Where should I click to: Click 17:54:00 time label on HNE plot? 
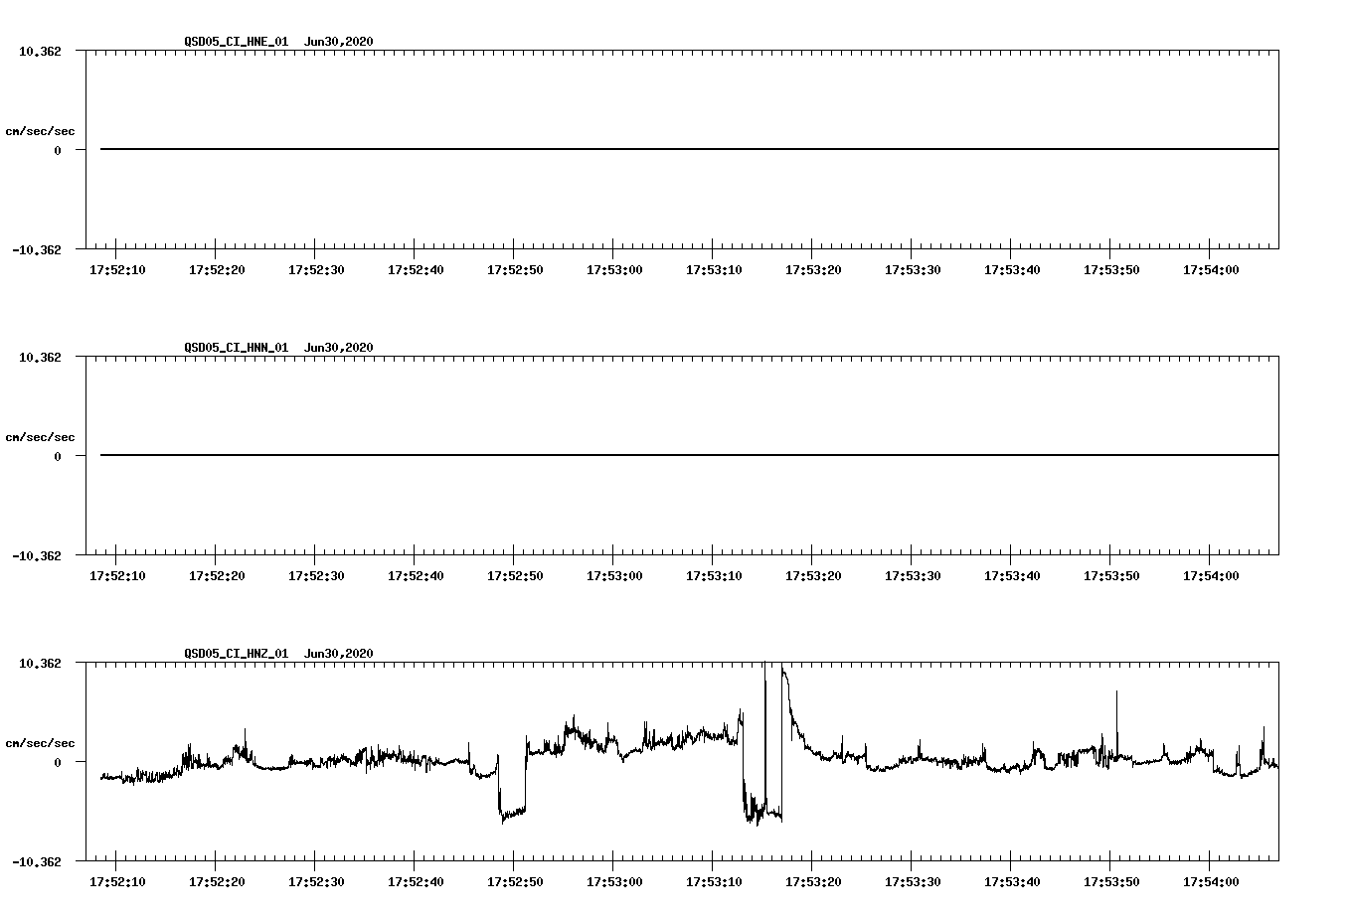1211,270
